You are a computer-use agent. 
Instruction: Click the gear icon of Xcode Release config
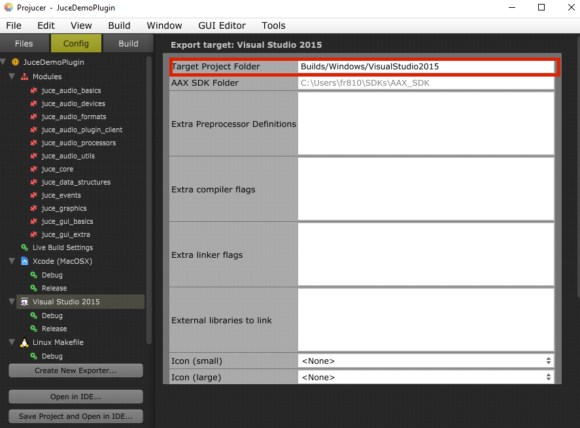point(33,288)
